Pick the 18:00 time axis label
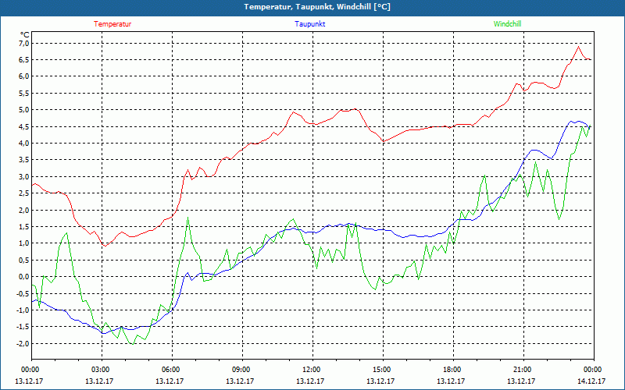625x390 pixels. 454,370
